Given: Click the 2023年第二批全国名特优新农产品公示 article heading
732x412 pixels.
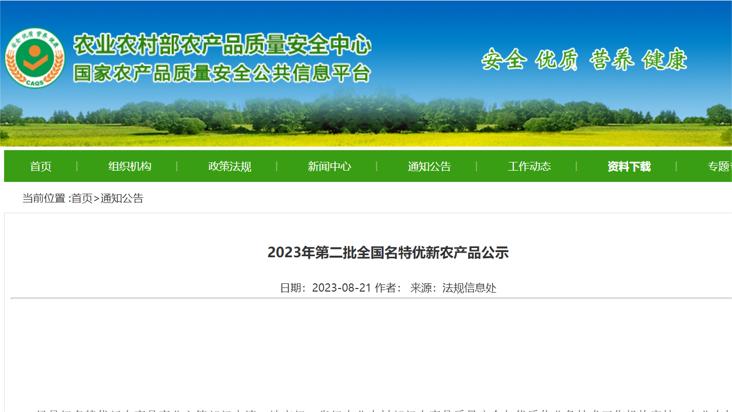Looking at the screenshot, I should coord(388,253).
